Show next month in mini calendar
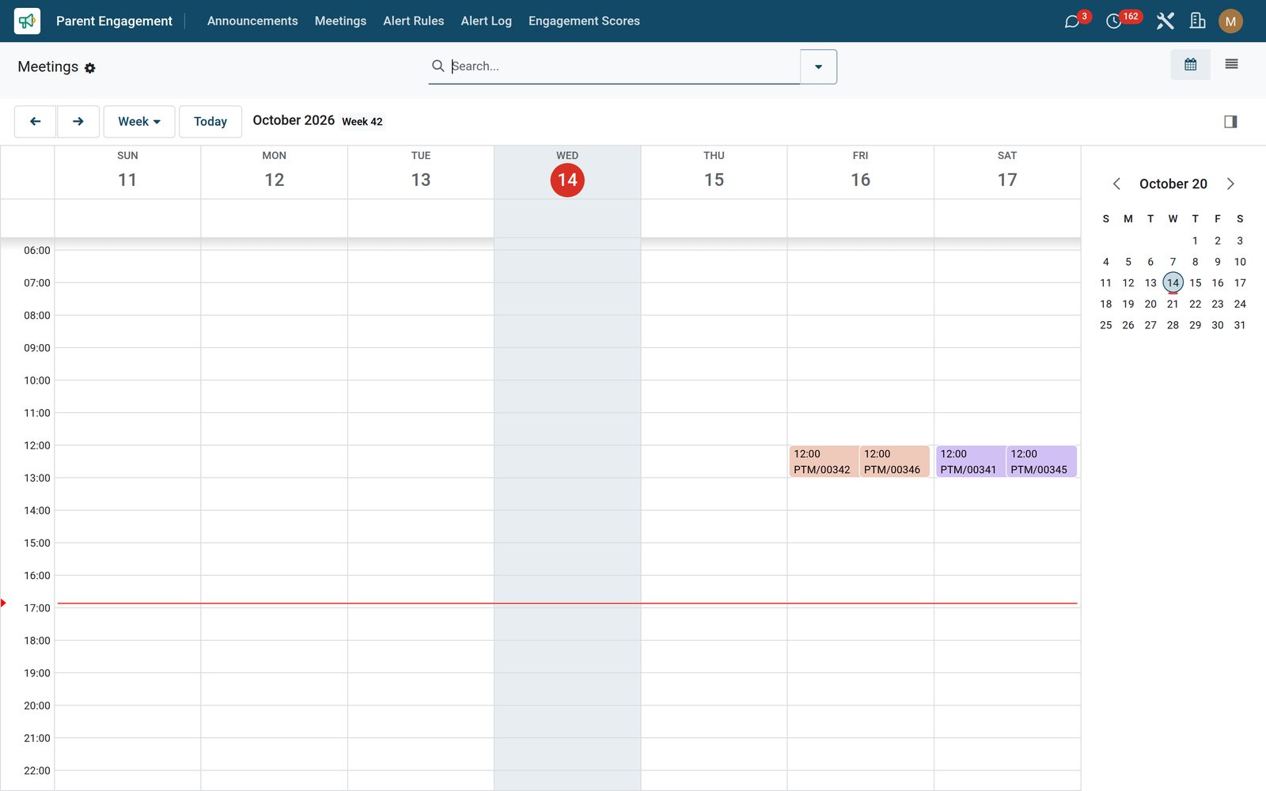 [1230, 184]
